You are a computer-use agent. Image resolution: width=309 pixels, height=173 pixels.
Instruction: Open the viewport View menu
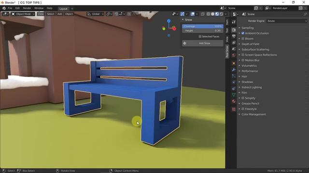[x=41, y=14]
